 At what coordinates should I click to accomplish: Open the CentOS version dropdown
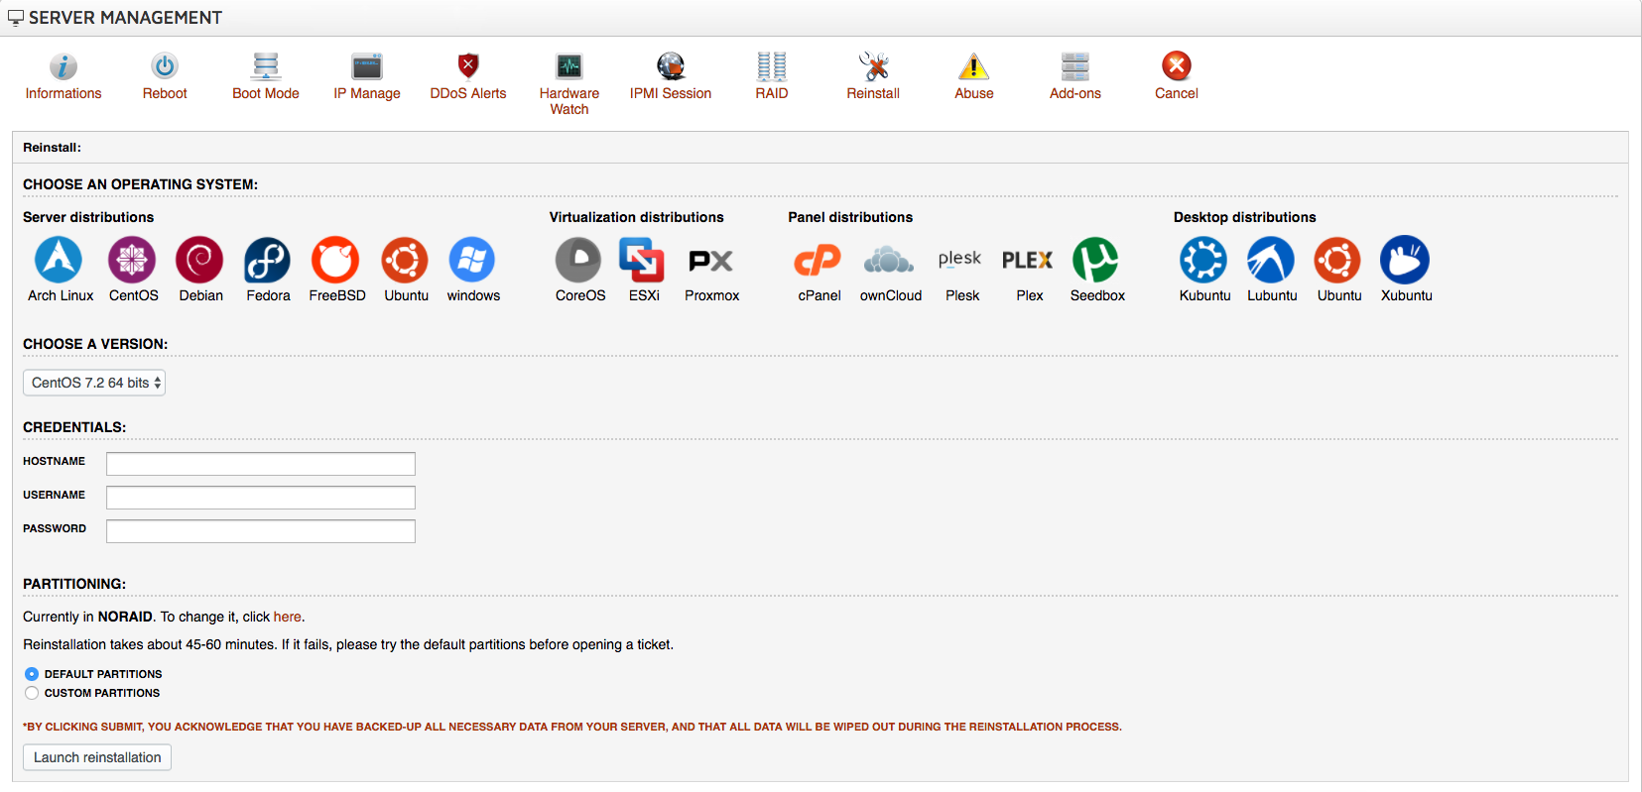click(x=94, y=383)
